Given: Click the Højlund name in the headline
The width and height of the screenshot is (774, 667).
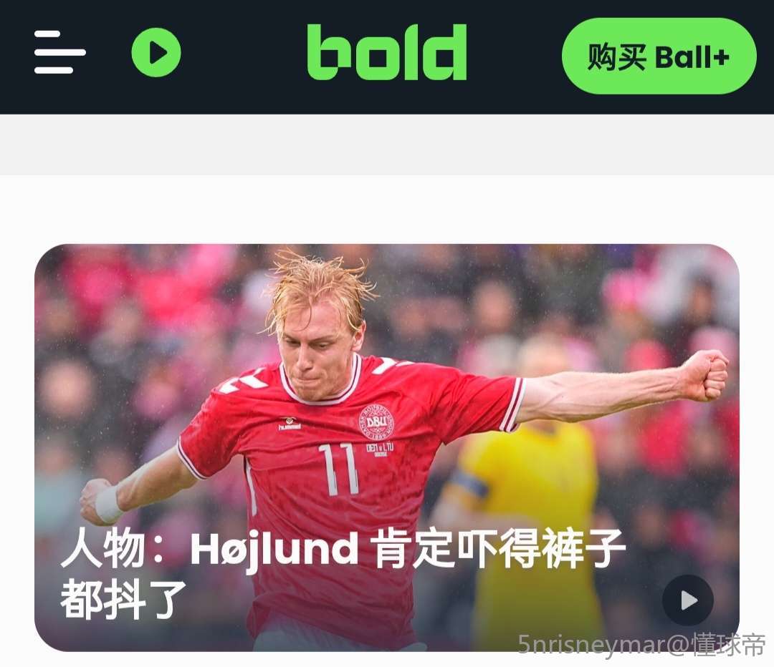Looking at the screenshot, I should (274, 550).
